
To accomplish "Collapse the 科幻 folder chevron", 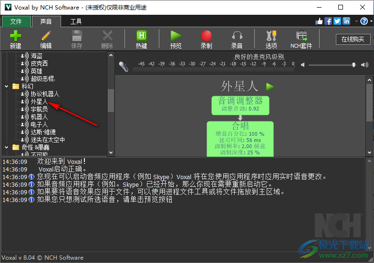I will click(x=7, y=87).
